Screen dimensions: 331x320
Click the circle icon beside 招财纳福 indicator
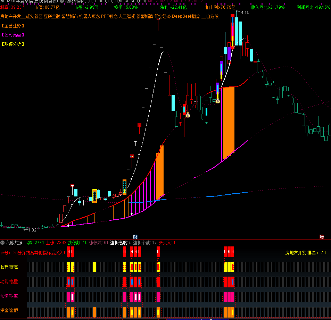63,1
